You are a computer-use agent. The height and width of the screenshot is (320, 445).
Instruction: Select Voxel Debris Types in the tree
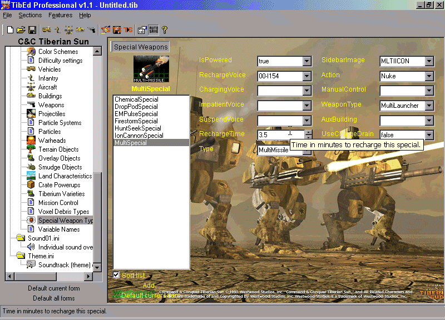(63, 212)
